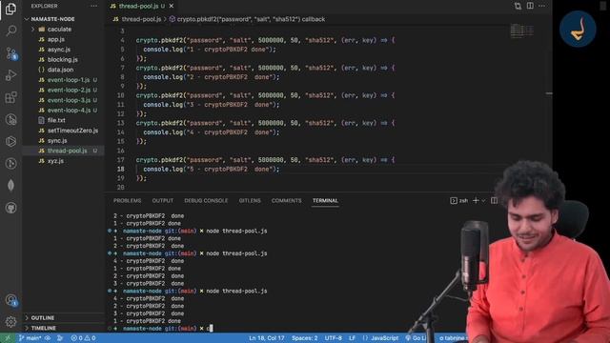Image resolution: width=610 pixels, height=343 pixels.
Task: Split the terminal panel
Action: tap(494, 201)
